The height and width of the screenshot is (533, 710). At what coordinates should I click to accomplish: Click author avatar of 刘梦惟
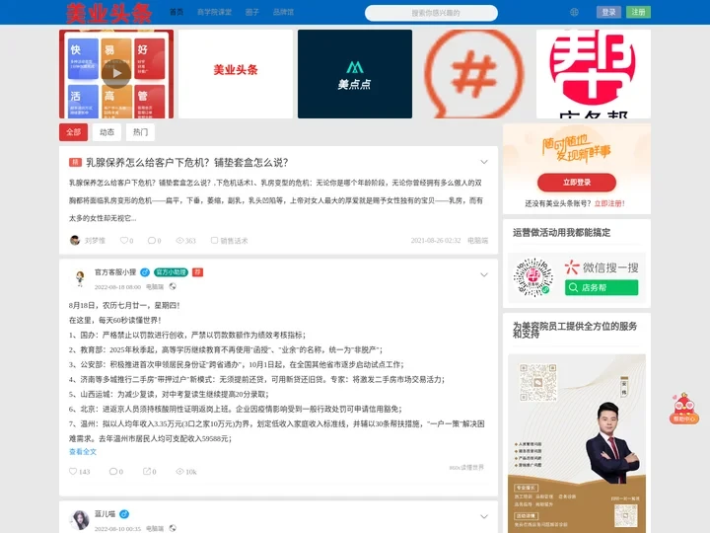click(x=75, y=240)
